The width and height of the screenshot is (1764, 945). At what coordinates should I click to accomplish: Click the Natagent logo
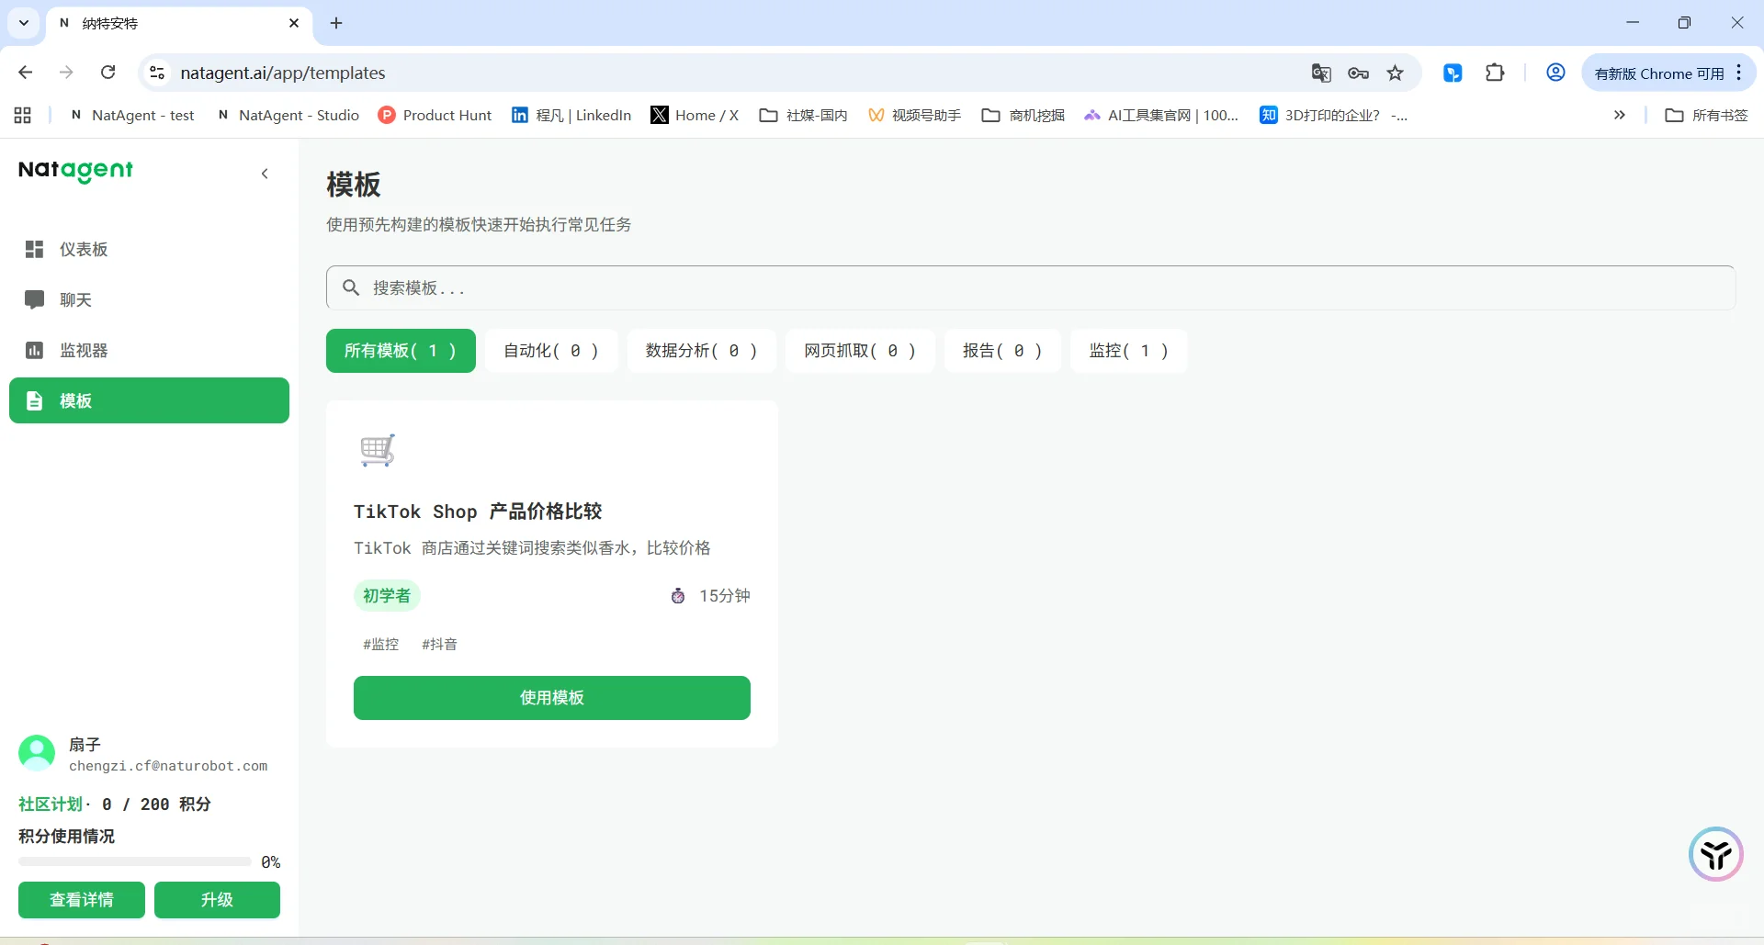point(75,171)
